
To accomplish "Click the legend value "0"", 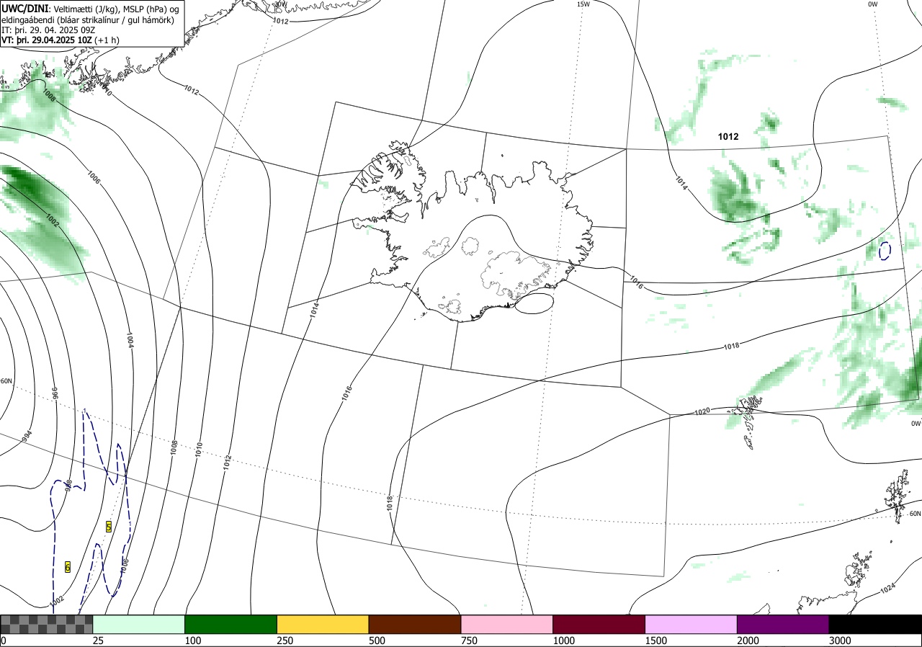I will click(x=4, y=641).
